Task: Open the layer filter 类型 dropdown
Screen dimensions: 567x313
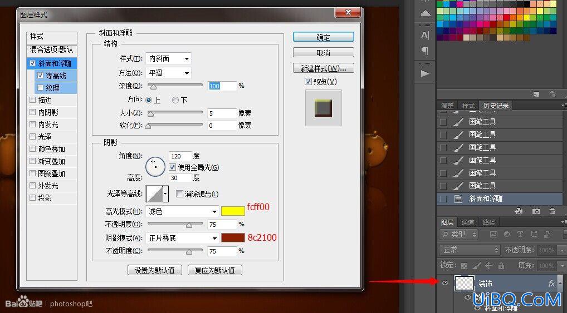Action: 459,234
